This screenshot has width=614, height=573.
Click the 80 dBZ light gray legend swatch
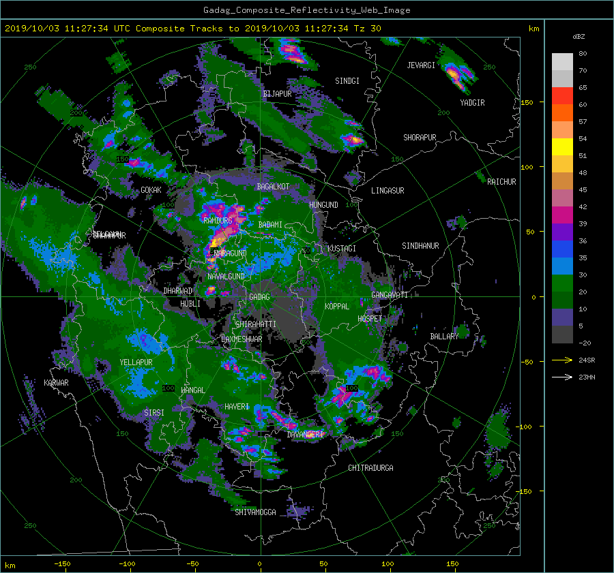pos(562,62)
